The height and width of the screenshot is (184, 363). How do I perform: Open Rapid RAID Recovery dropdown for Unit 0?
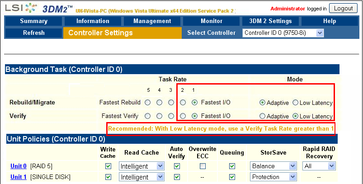pyautogui.click(x=319, y=166)
